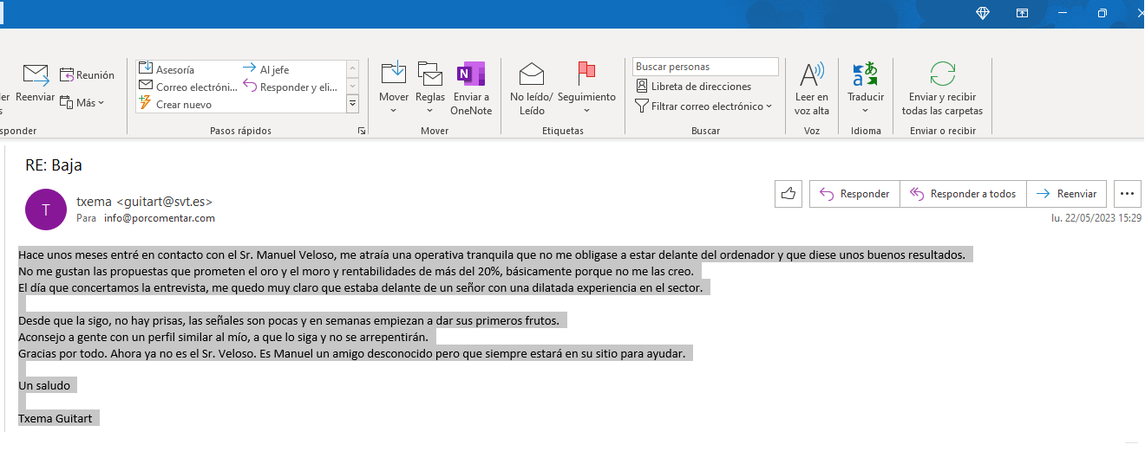
Task: Click Responder button in message header
Action: [854, 194]
